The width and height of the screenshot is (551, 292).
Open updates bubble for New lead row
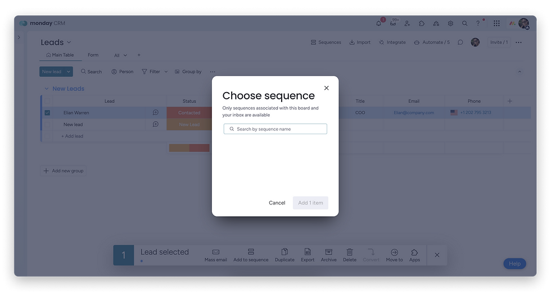click(156, 124)
